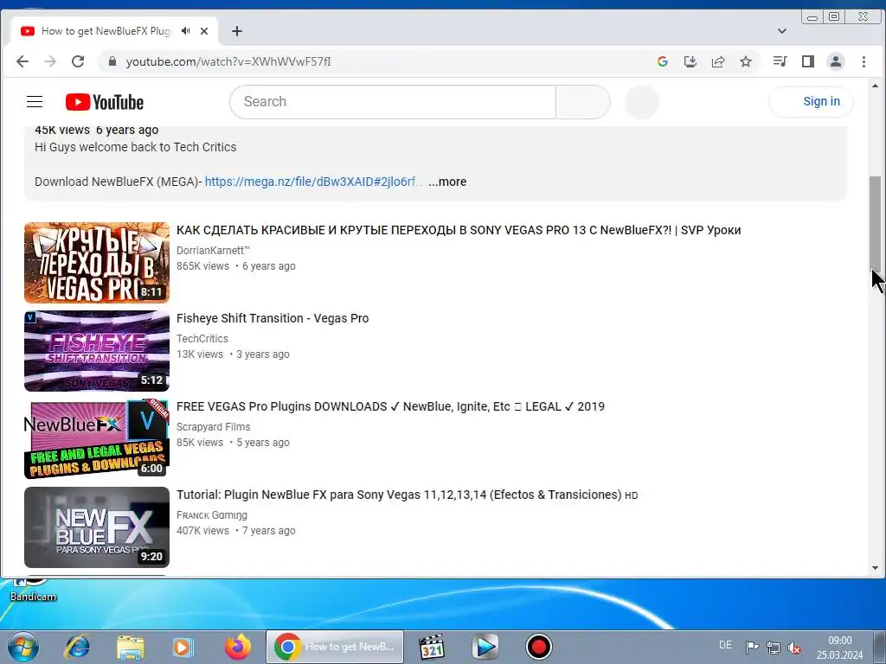Viewport: 886px width, 664px height.
Task: Toggle the Chrome side panel
Action: click(x=808, y=61)
